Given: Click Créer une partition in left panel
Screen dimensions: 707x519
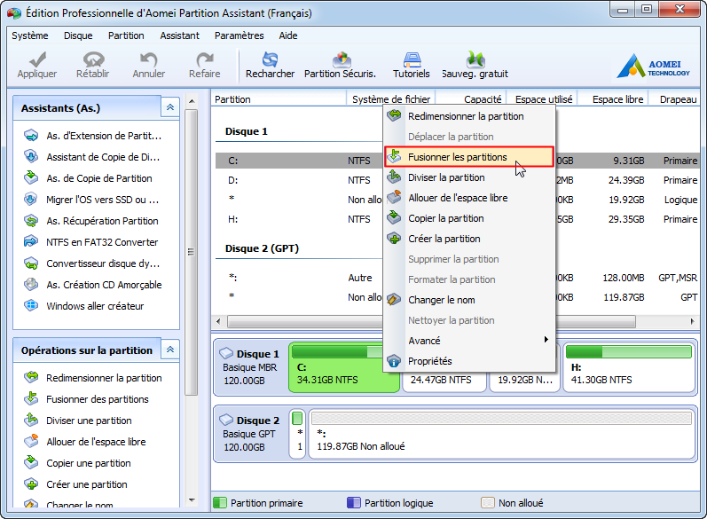Looking at the screenshot, I should click(x=75, y=484).
